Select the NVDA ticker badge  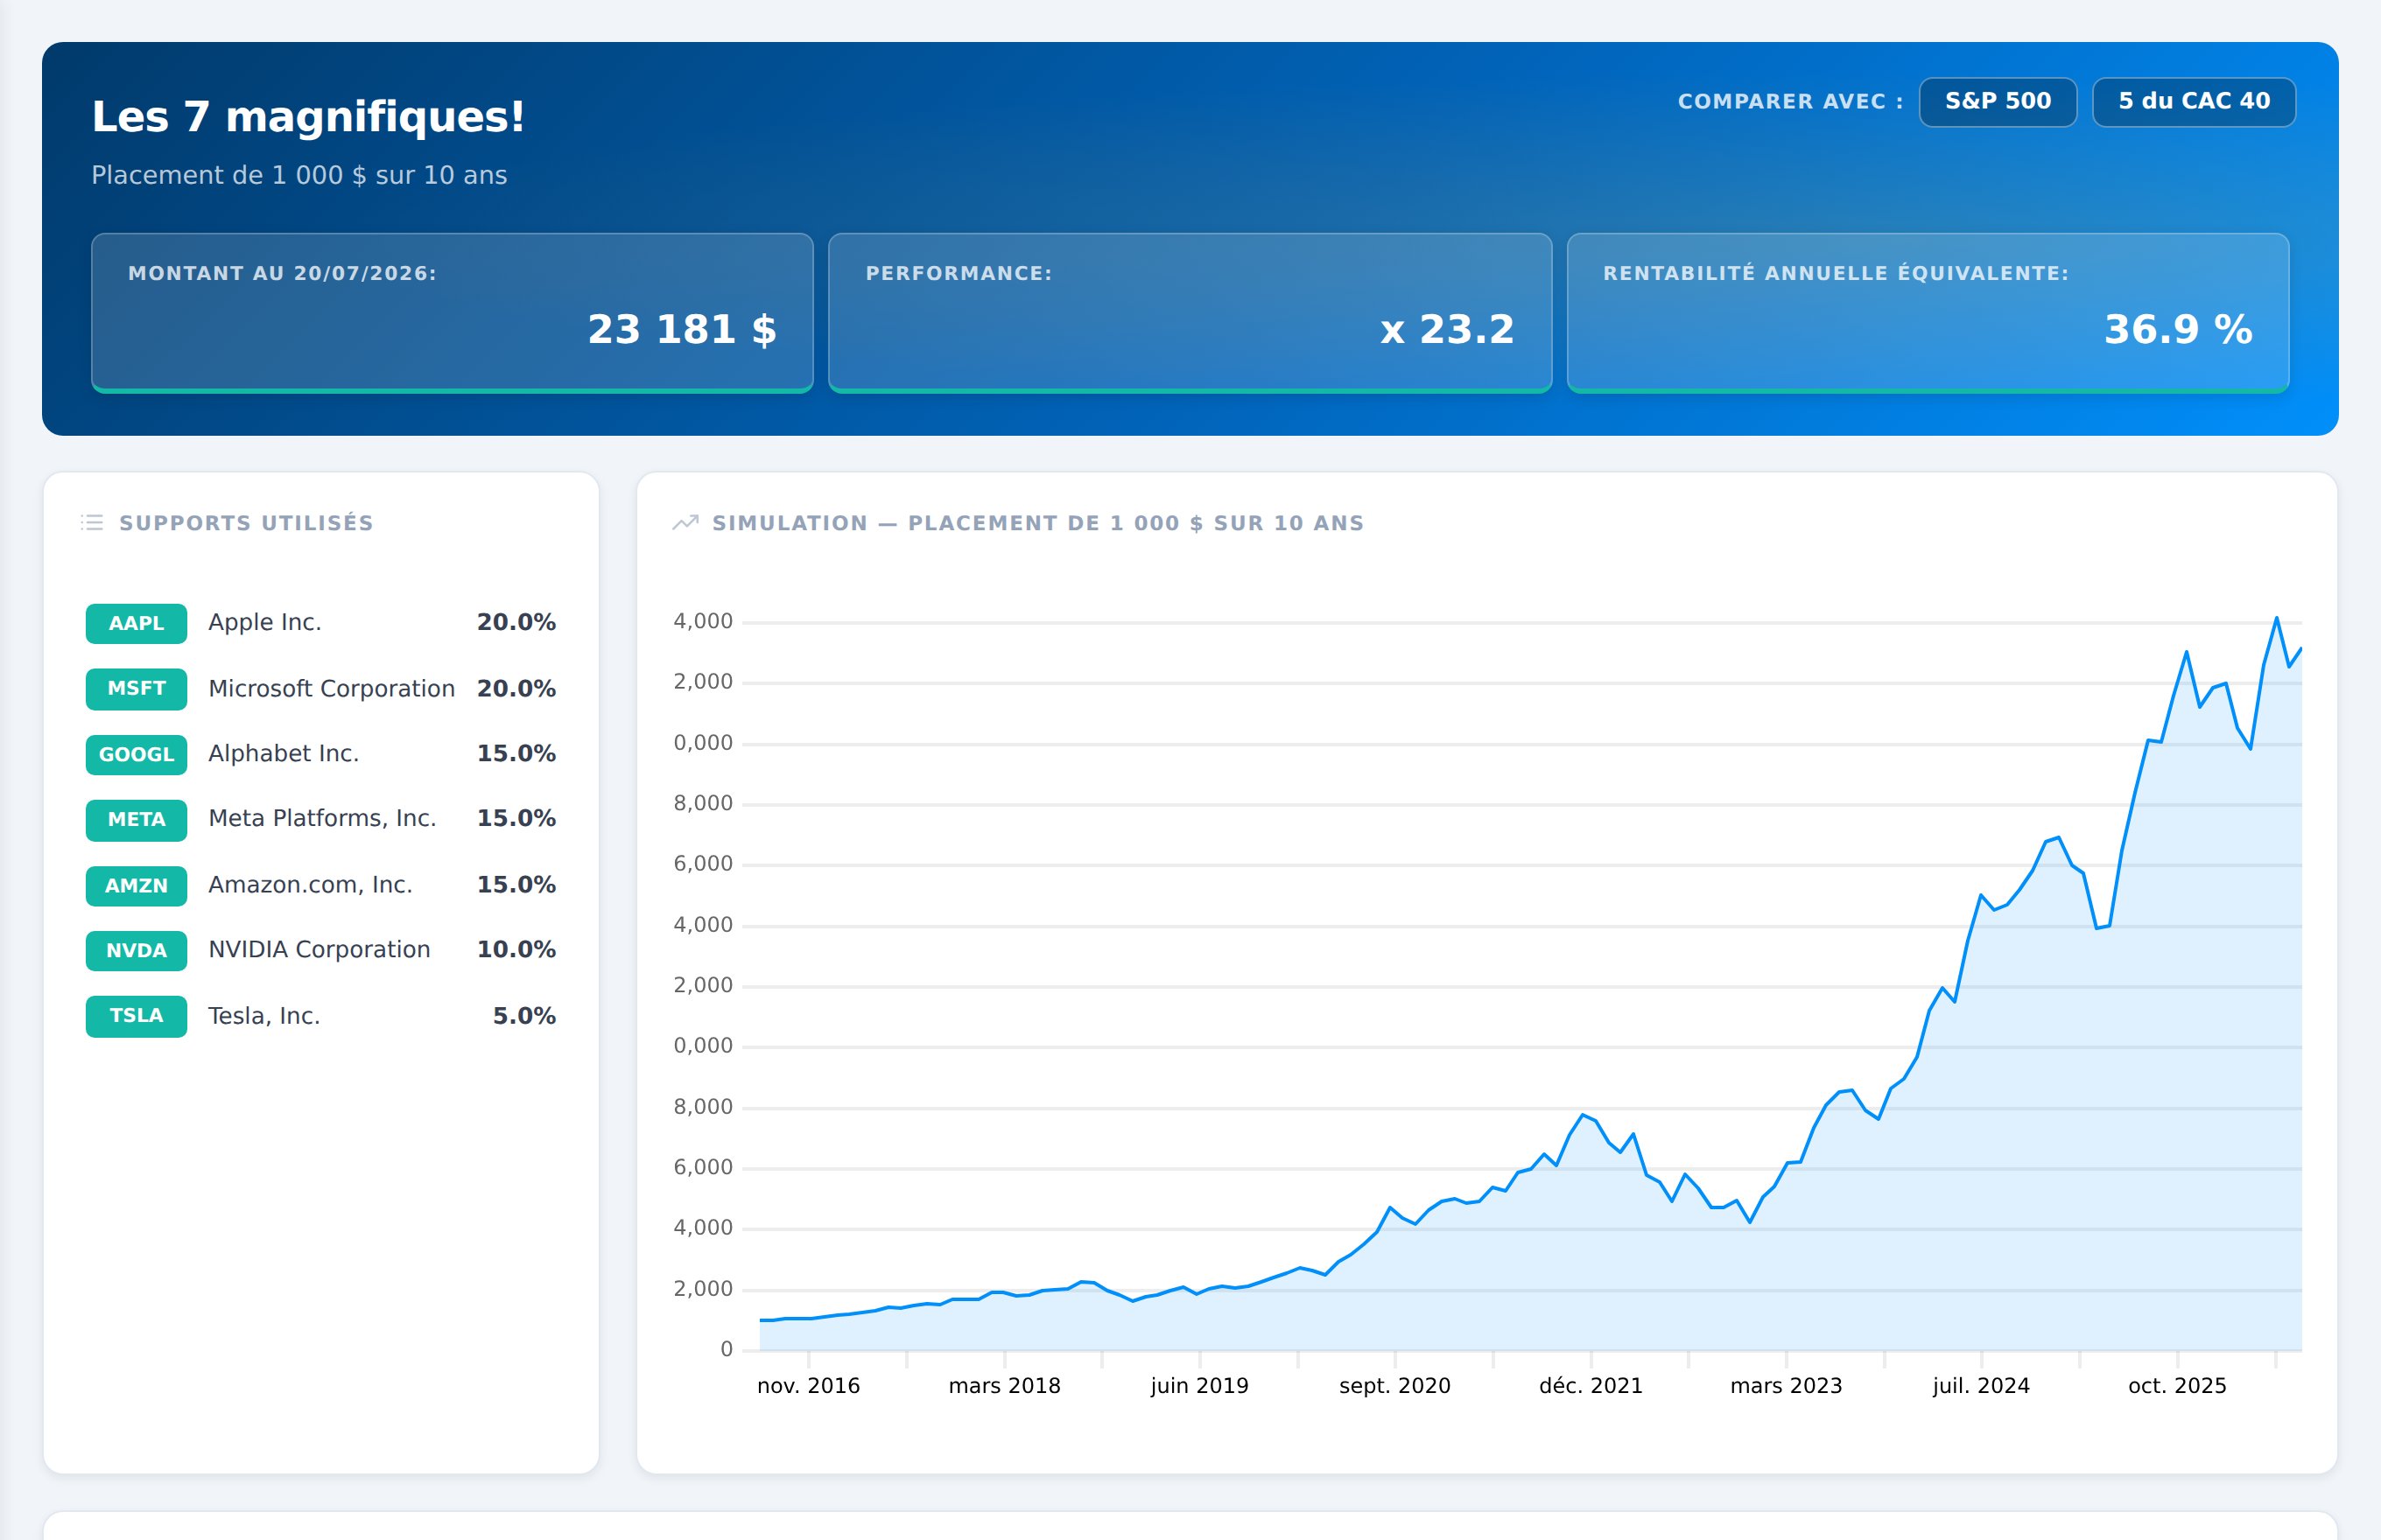(x=136, y=951)
